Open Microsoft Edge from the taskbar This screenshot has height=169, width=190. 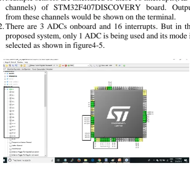point(92,160)
